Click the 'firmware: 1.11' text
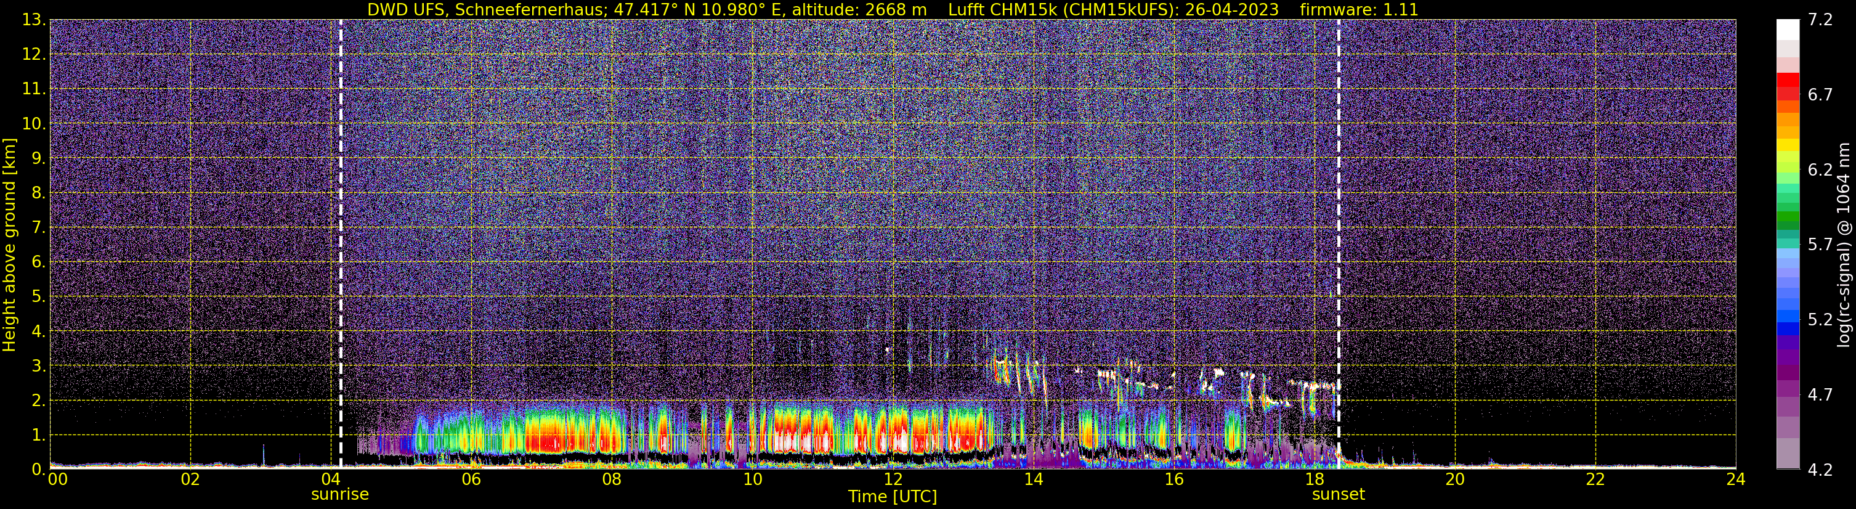 pos(1359,9)
